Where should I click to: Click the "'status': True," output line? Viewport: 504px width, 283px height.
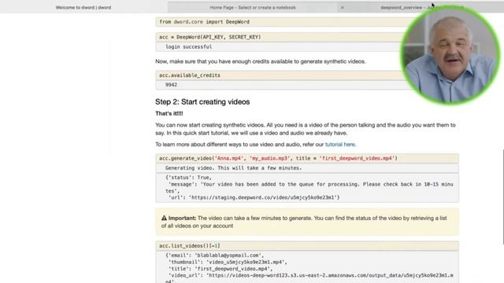pos(189,178)
